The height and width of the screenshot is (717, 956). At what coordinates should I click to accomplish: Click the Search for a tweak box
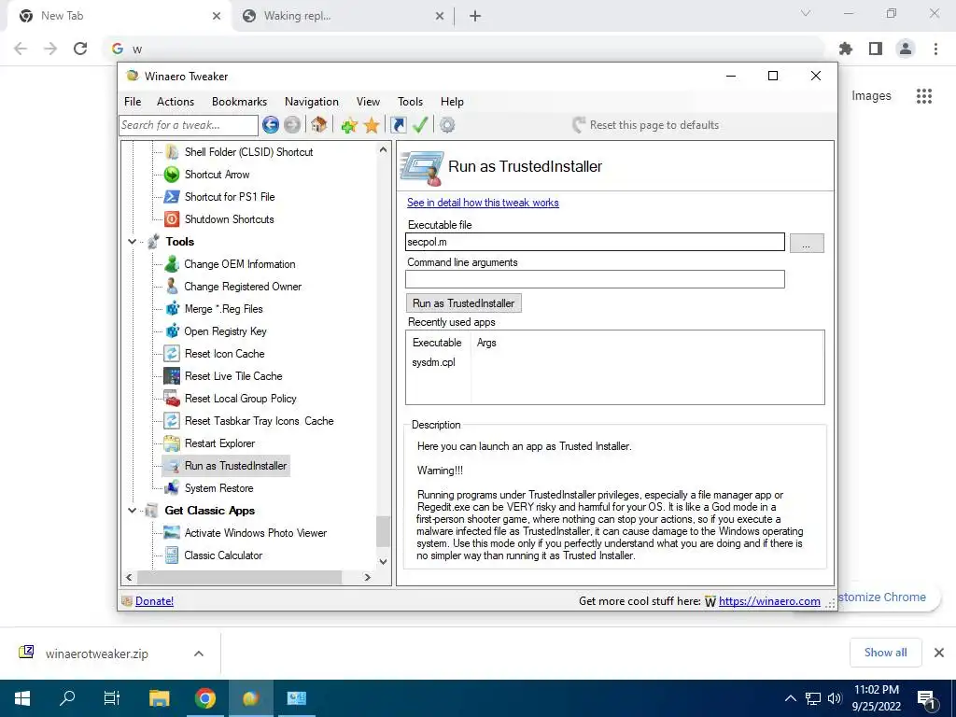[189, 125]
